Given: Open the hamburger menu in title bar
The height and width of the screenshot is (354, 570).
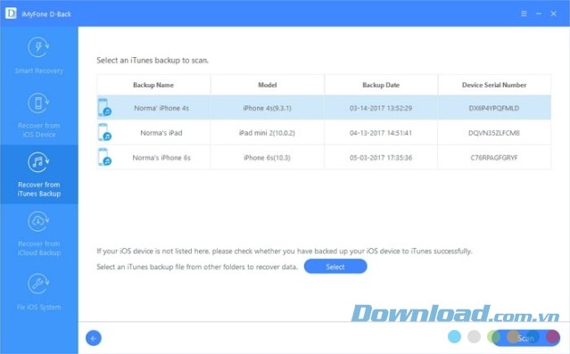Looking at the screenshot, I should 524,13.
